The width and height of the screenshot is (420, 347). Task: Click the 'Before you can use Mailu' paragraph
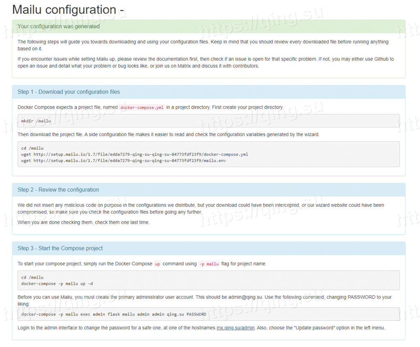pyautogui.click(x=205, y=300)
